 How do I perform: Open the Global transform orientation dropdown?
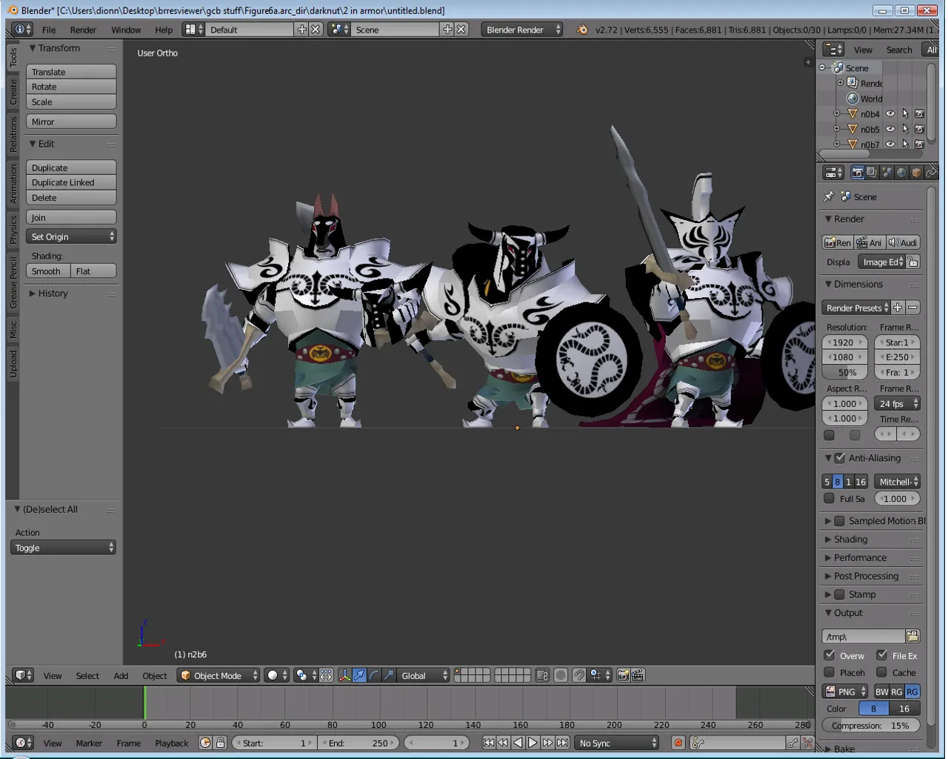tap(424, 675)
